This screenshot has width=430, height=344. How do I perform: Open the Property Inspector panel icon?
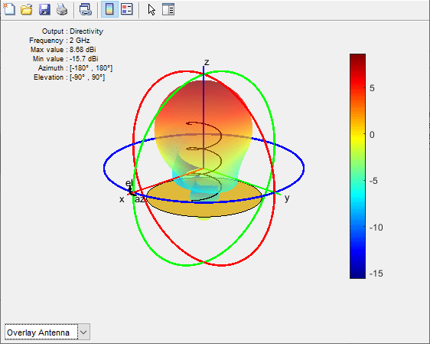(x=168, y=9)
